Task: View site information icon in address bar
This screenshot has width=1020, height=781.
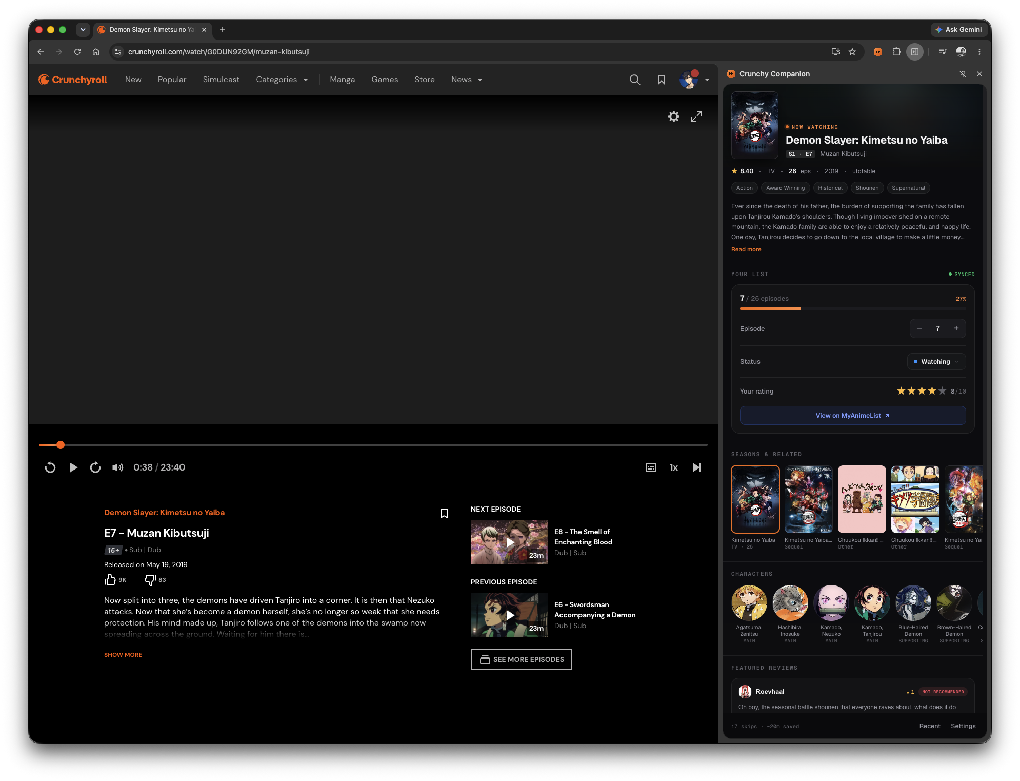Action: tap(118, 52)
